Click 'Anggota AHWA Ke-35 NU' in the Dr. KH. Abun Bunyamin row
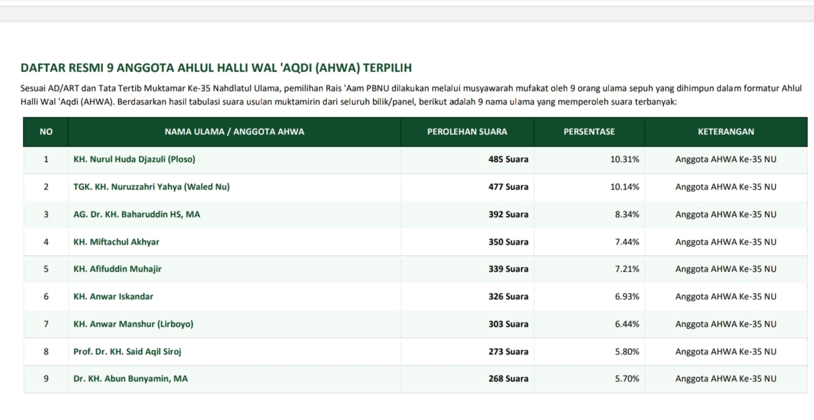This screenshot has width=814, height=420. pyautogui.click(x=726, y=379)
